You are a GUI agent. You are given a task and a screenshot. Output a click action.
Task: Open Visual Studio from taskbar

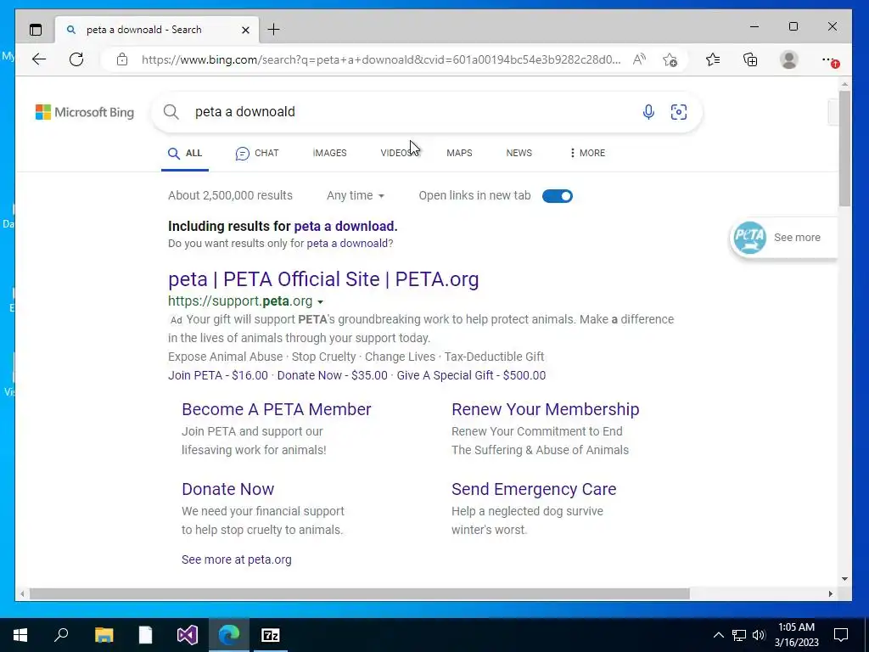(187, 635)
